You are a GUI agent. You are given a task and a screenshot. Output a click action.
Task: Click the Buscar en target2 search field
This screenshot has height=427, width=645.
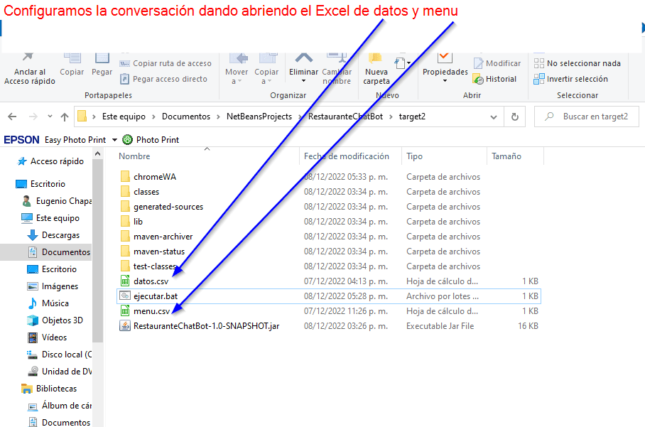coord(587,117)
